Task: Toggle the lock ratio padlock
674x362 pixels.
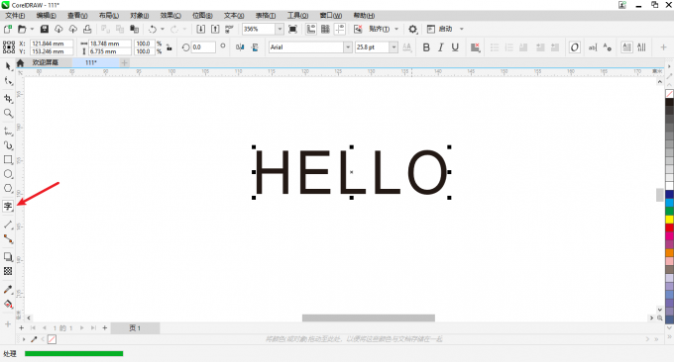Action: pos(169,47)
